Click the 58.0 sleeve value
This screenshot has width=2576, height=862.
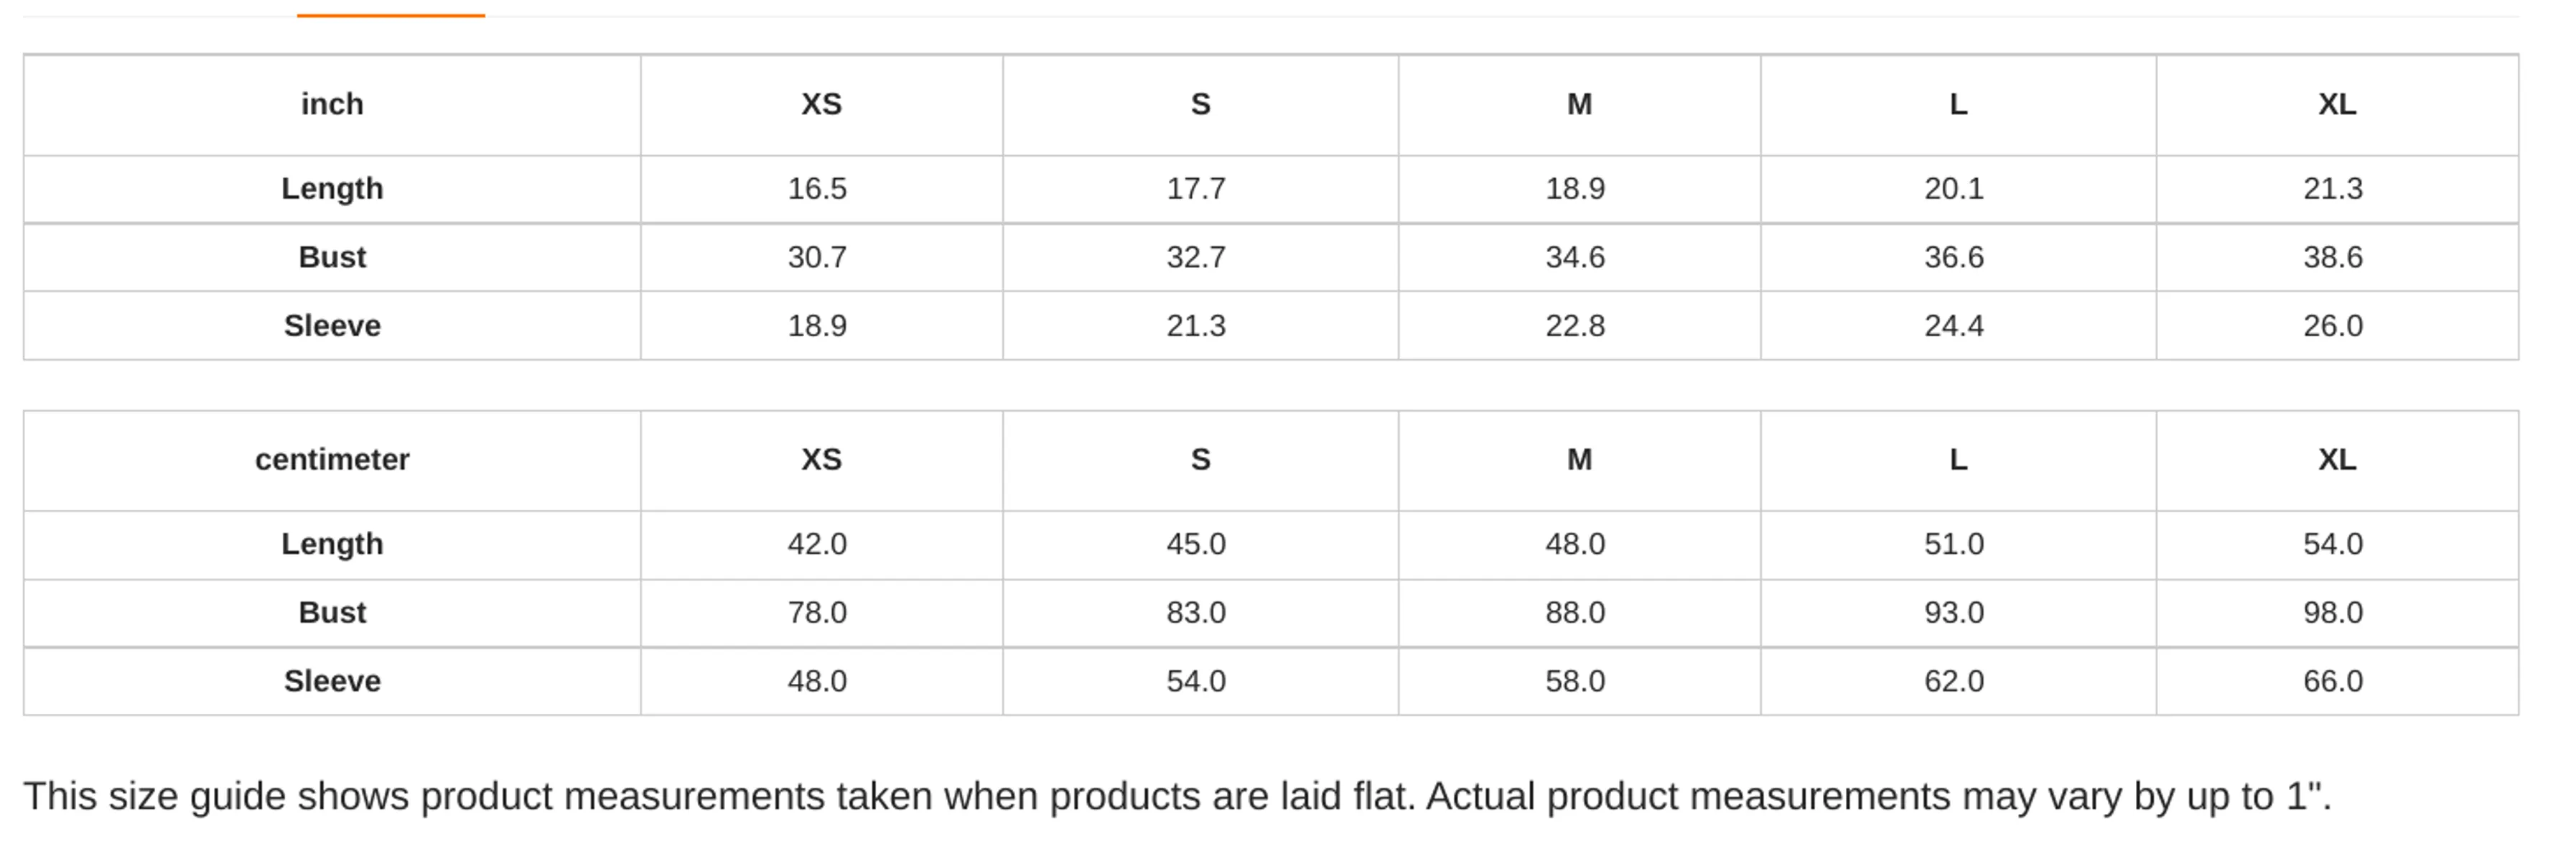tap(1575, 681)
